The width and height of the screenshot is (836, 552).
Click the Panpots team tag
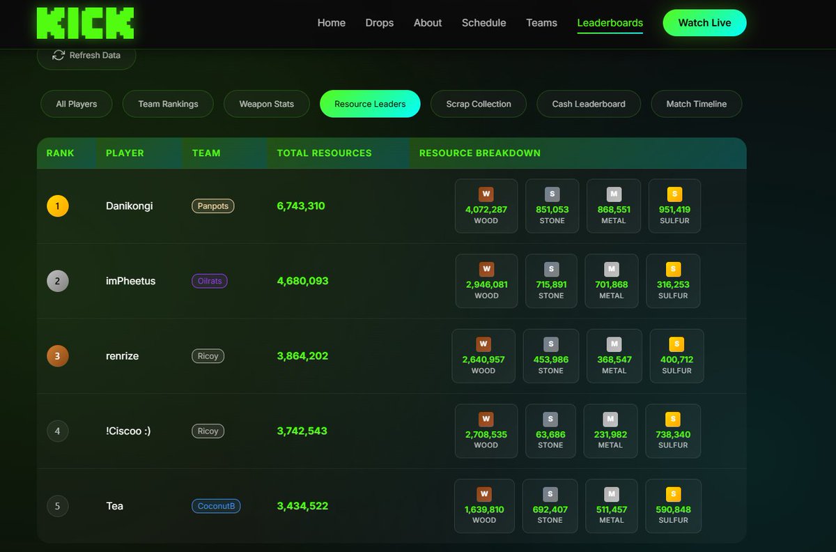click(x=213, y=206)
